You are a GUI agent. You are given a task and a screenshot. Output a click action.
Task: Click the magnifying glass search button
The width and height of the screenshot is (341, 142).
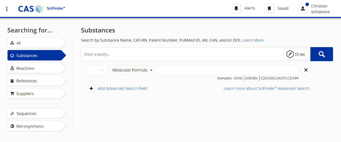tap(322, 54)
